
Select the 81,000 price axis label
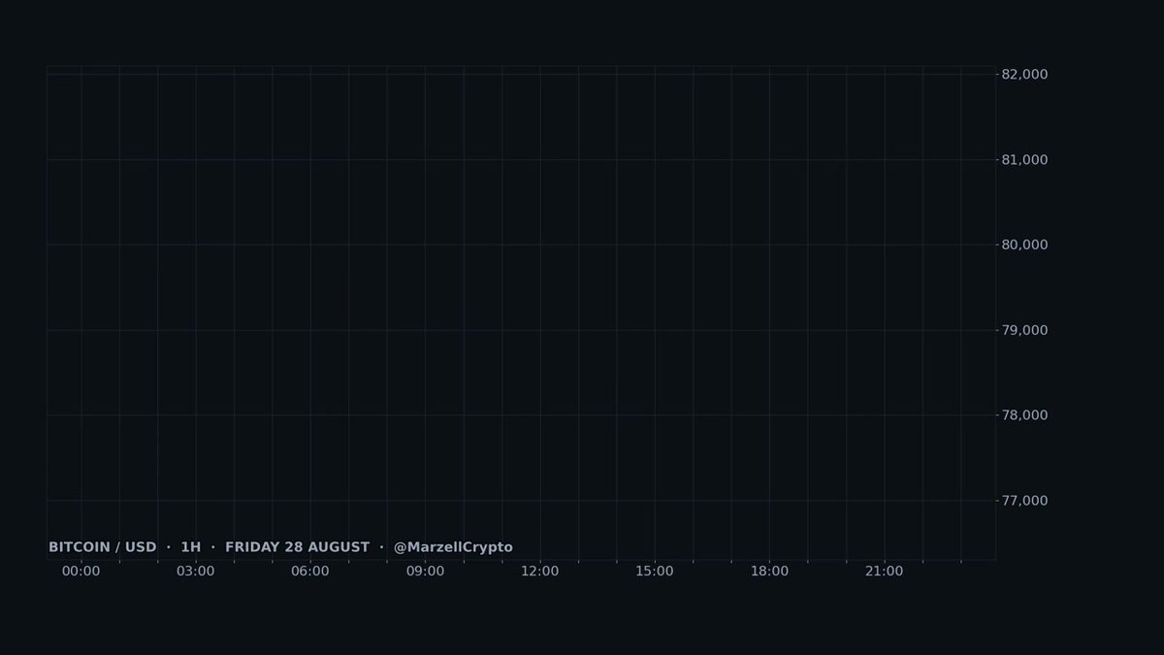coord(1024,160)
